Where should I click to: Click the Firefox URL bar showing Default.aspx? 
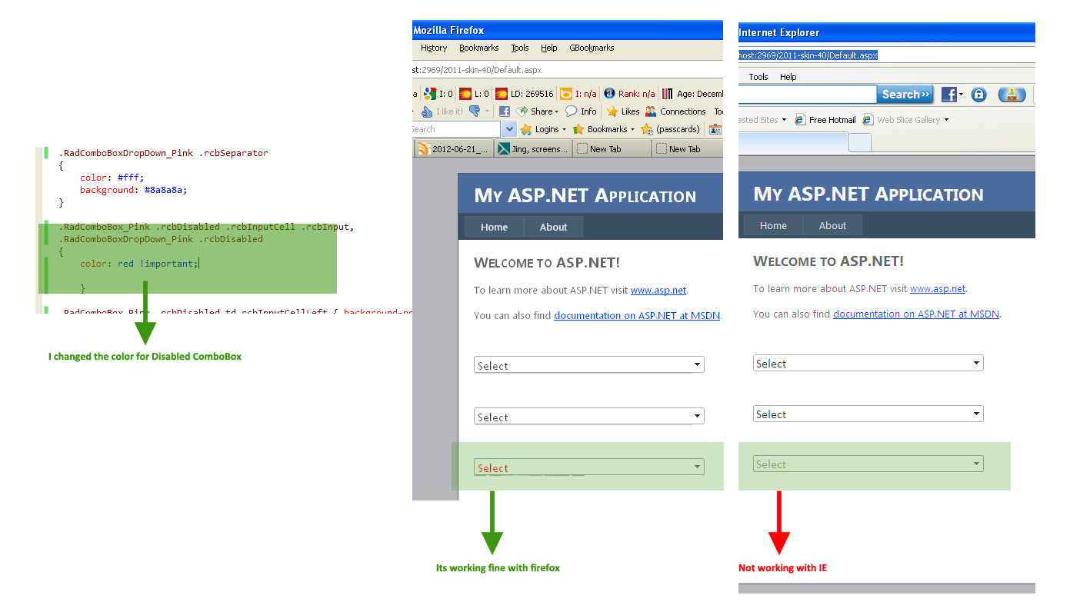pyautogui.click(x=568, y=70)
